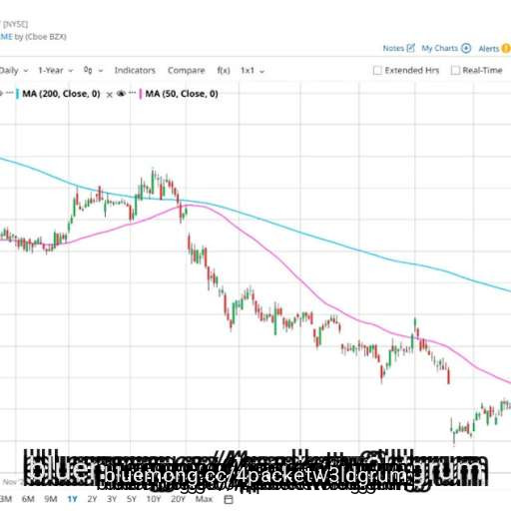511x511 pixels.
Task: Switch range to 20Y
Action: pos(178,499)
